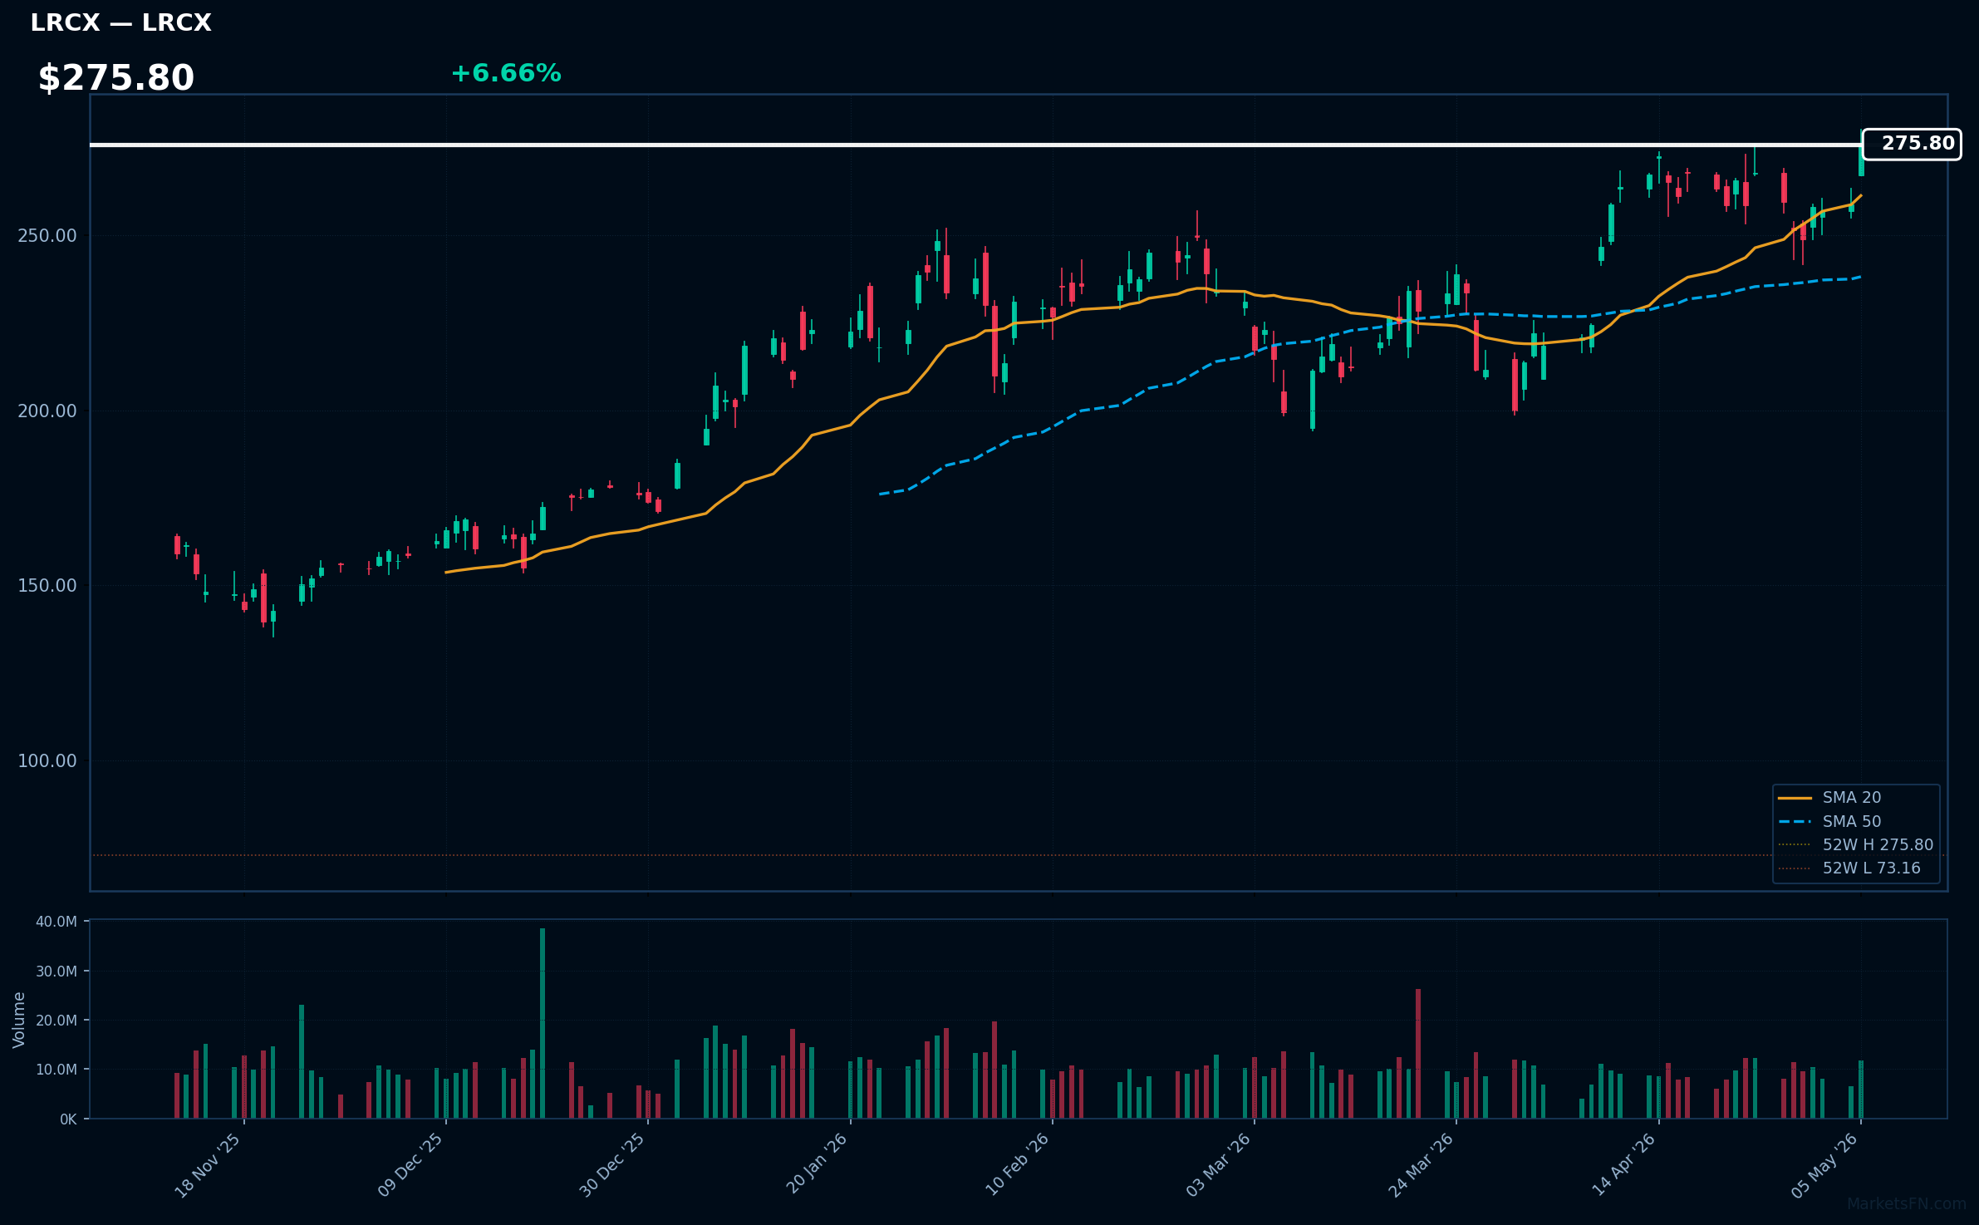The image size is (1979, 1225).
Task: Click the 30 Dec '25 date label
Action: (612, 1165)
